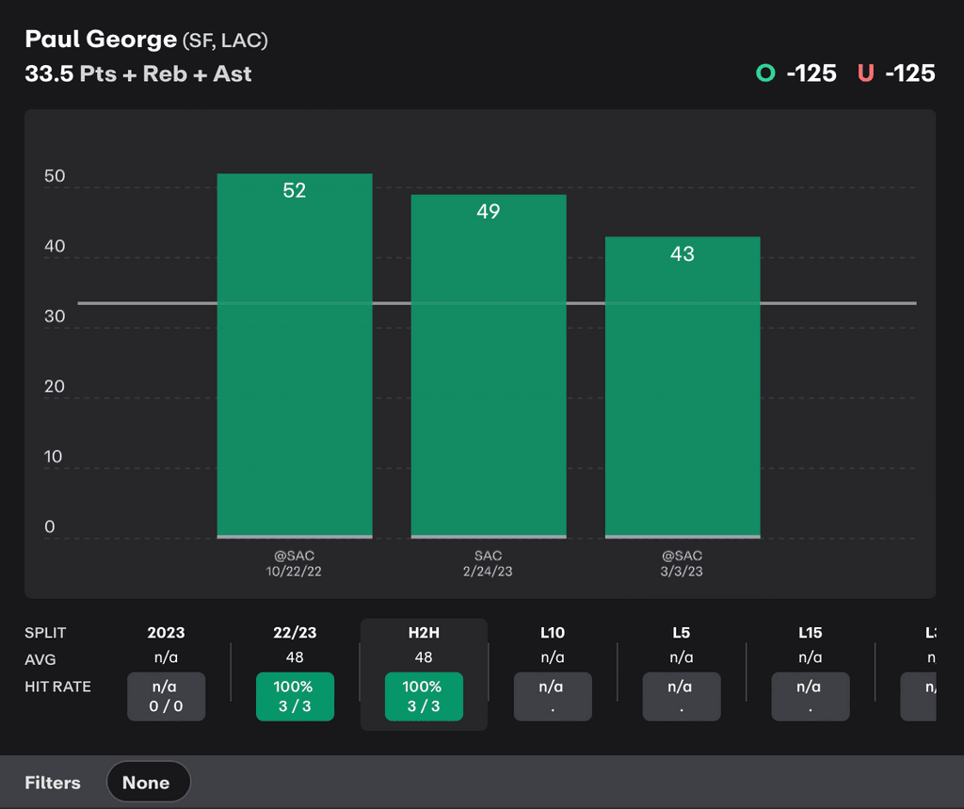Click the HIT RATE row label
964x809 pixels.
(57, 687)
